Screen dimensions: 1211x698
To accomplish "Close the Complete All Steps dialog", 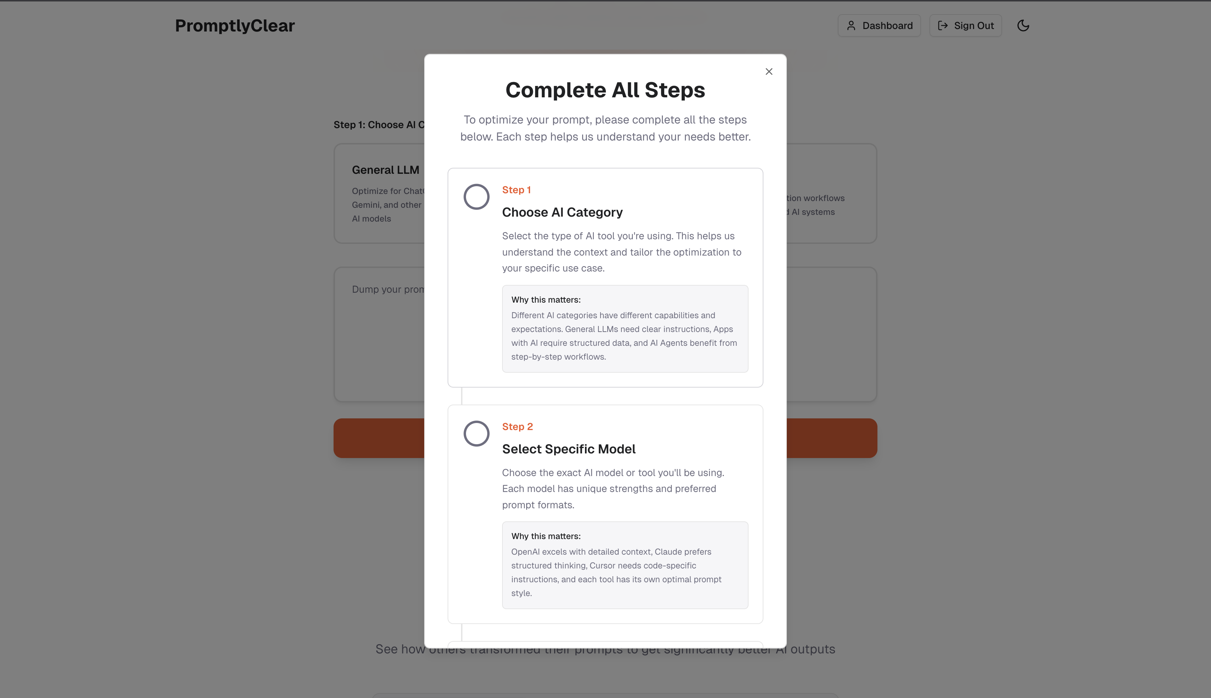I will click(769, 71).
